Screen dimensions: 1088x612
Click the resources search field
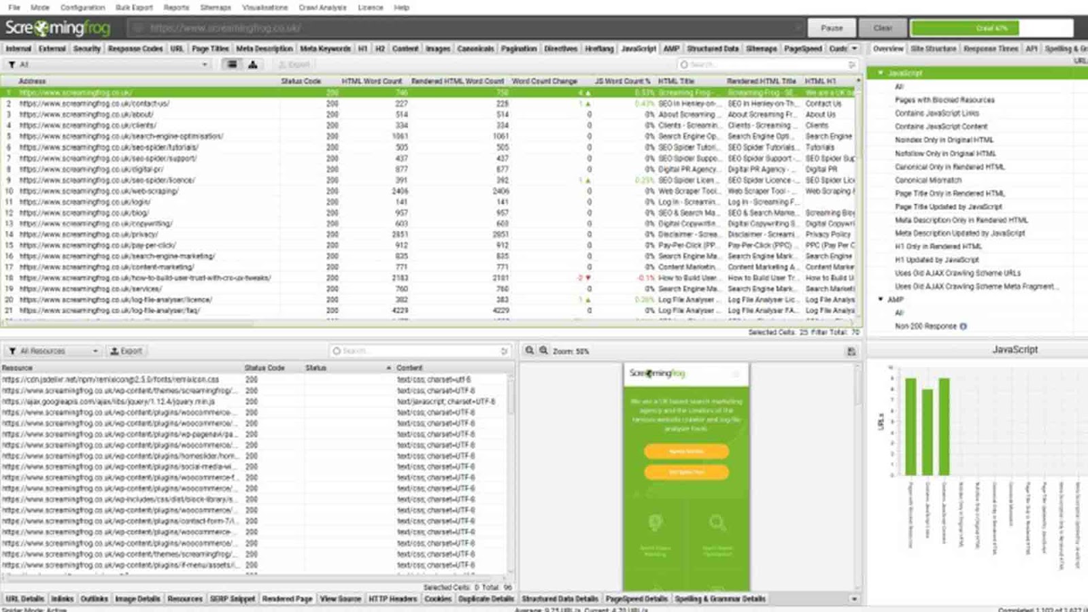[420, 351]
